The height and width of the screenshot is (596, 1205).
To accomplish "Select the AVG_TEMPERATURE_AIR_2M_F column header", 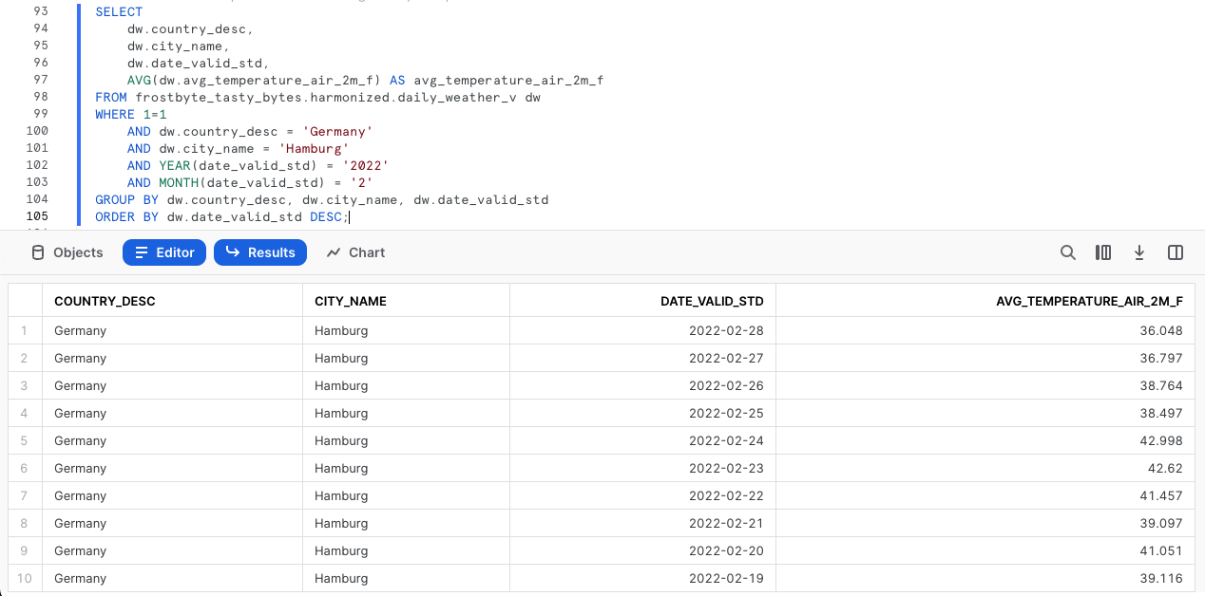I will (x=1089, y=301).
